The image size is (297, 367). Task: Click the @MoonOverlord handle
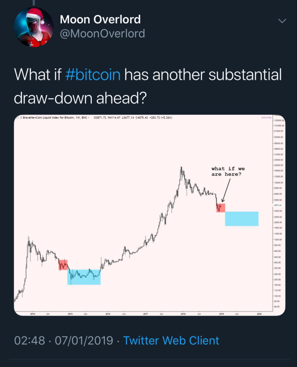[102, 34]
